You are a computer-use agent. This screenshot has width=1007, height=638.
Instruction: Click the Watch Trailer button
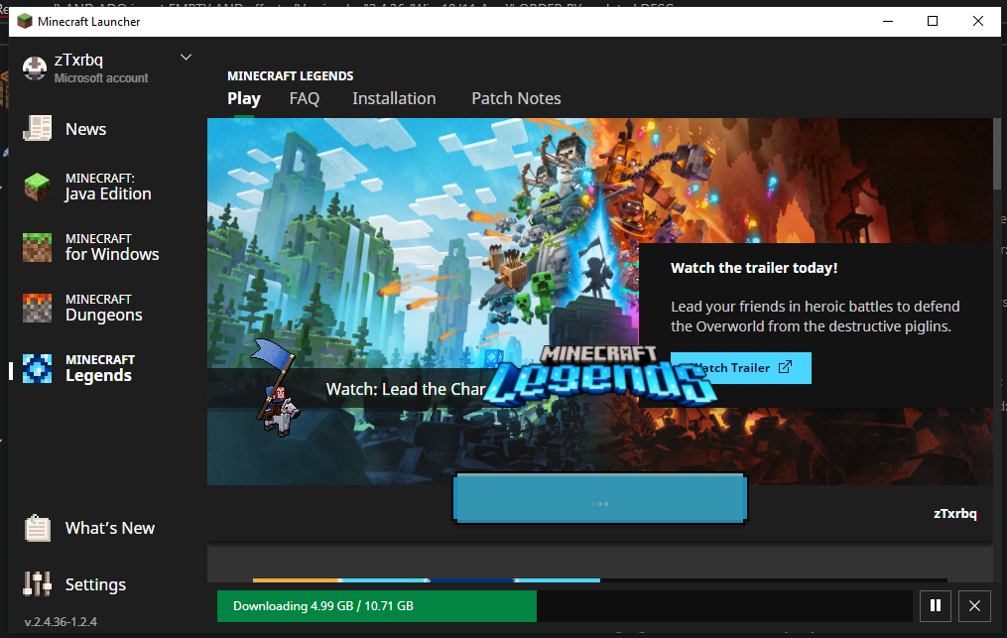coord(741,368)
